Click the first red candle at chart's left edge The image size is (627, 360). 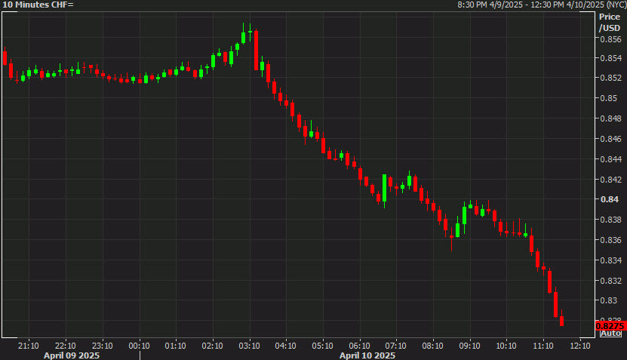tap(5, 57)
